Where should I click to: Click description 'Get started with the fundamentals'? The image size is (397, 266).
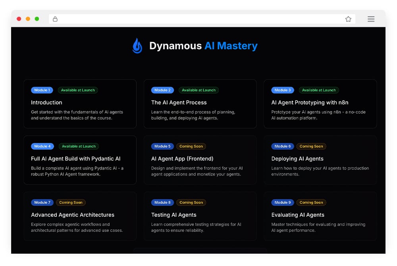pyautogui.click(x=77, y=115)
